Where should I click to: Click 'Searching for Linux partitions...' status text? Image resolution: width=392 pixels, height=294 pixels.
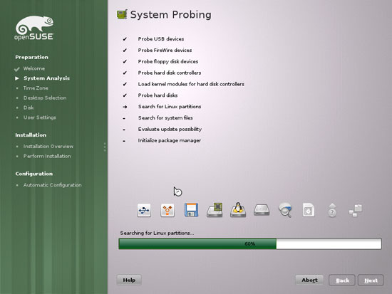pos(157,233)
